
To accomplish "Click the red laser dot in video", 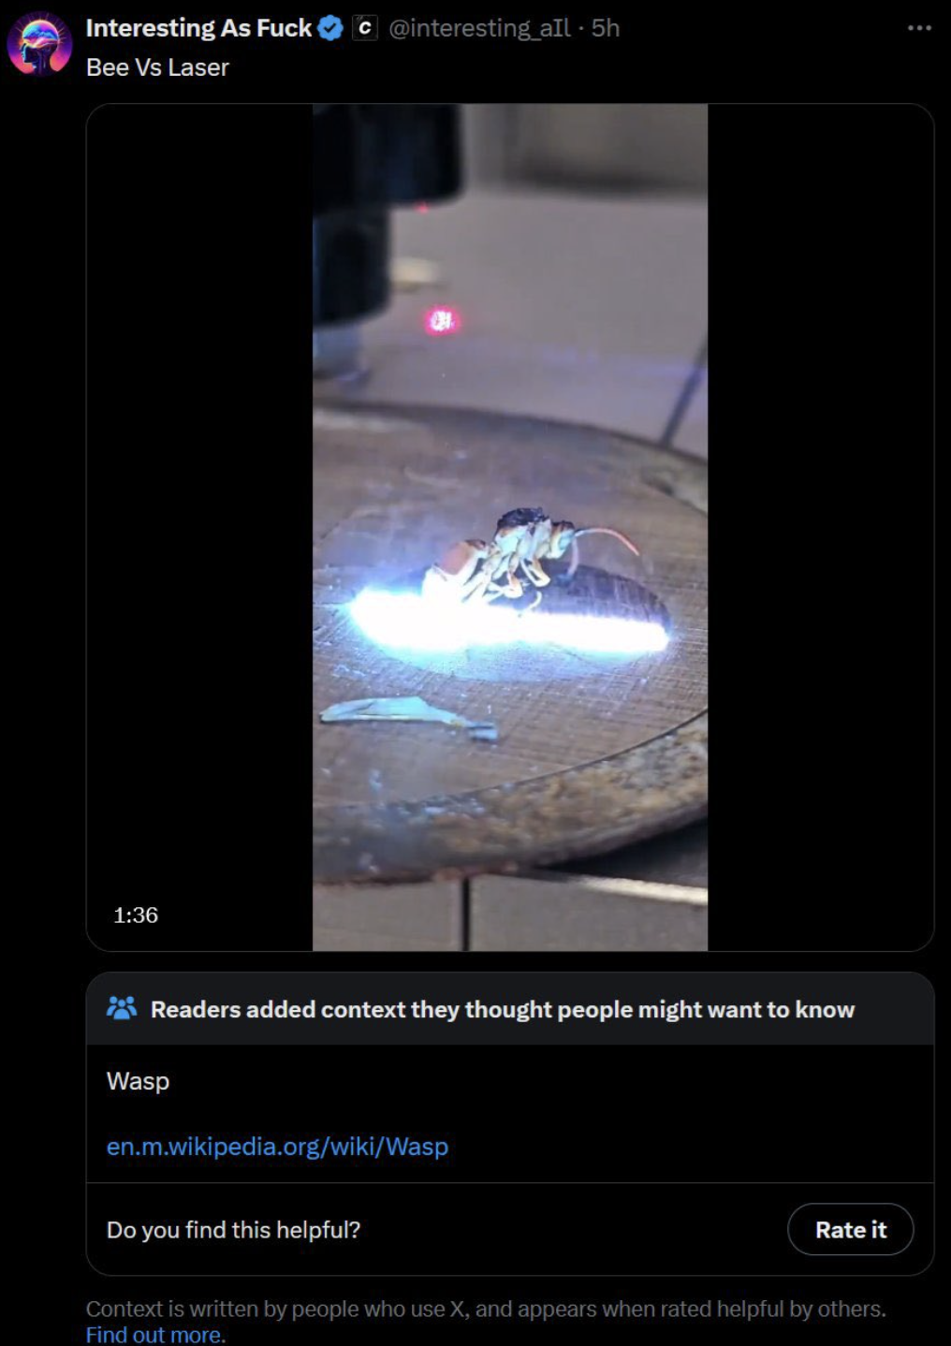I will point(441,321).
